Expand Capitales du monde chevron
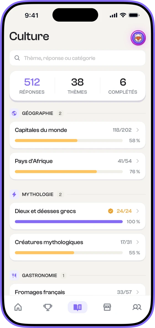 click(x=138, y=130)
